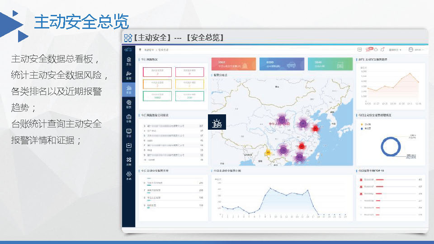Screen dimensions: 434x244
Task: Click the cloud icon in top bar
Action: pos(376,50)
